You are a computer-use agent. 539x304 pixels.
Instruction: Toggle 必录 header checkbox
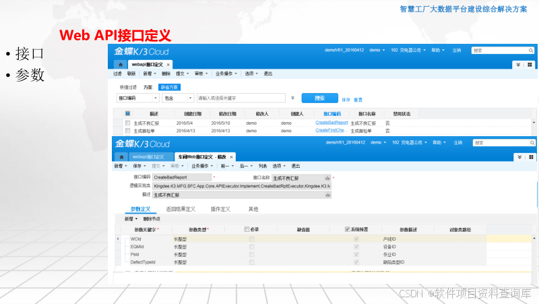point(247,229)
